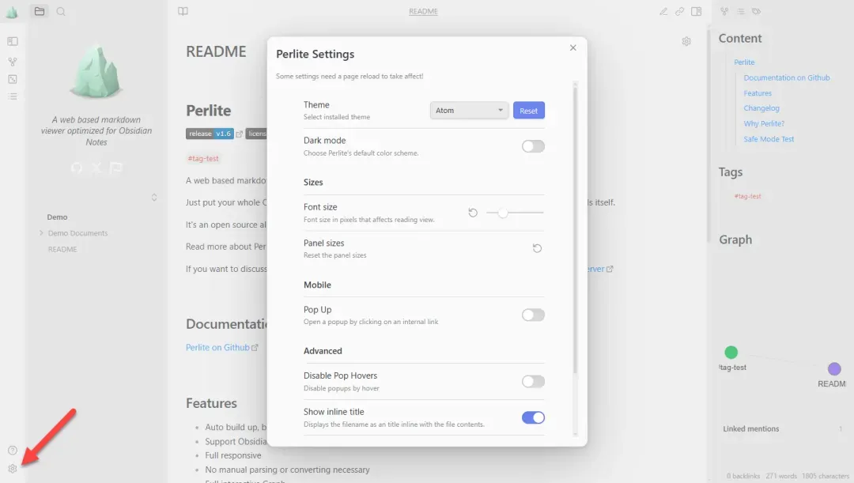Image resolution: width=854 pixels, height=483 pixels.
Task: Click the reading mode book icon
Action: pos(183,11)
